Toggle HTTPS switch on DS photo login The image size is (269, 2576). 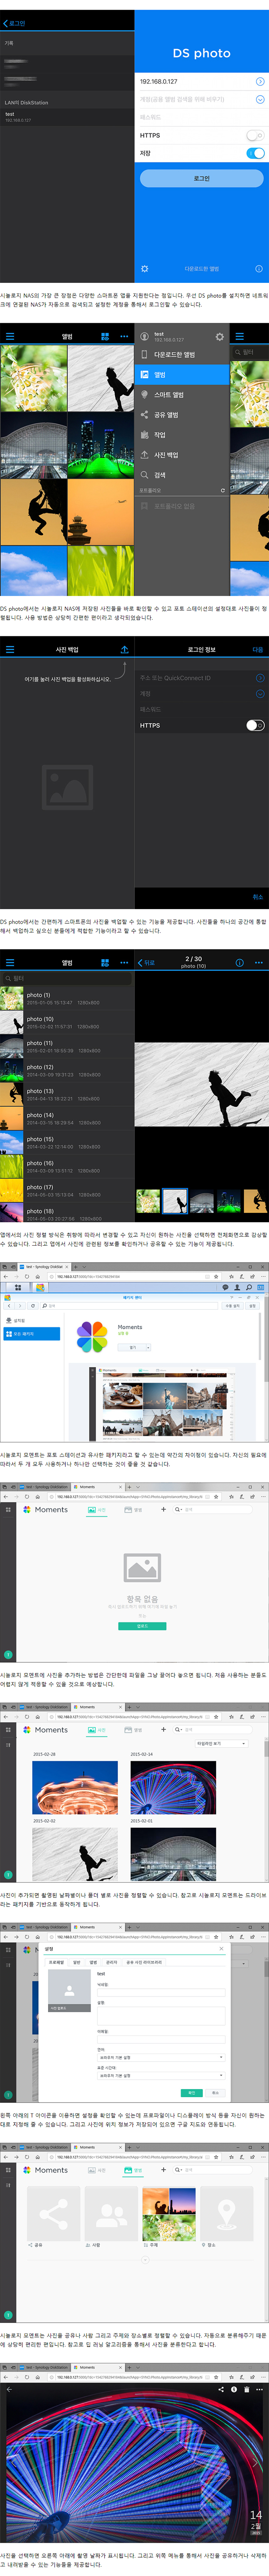[x=255, y=135]
